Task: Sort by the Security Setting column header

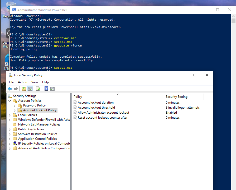Action: tap(176, 97)
